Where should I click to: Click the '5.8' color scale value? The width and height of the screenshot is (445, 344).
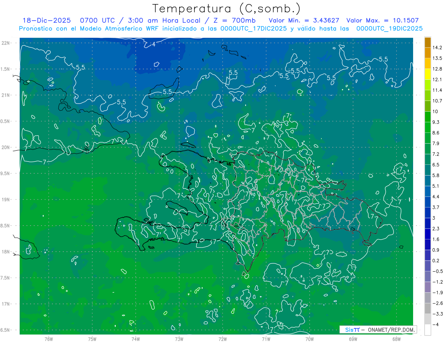tap(436, 175)
